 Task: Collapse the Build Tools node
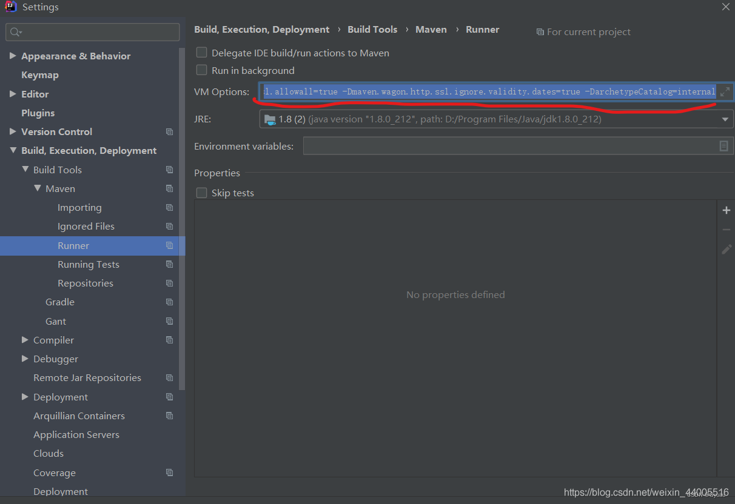(25, 170)
